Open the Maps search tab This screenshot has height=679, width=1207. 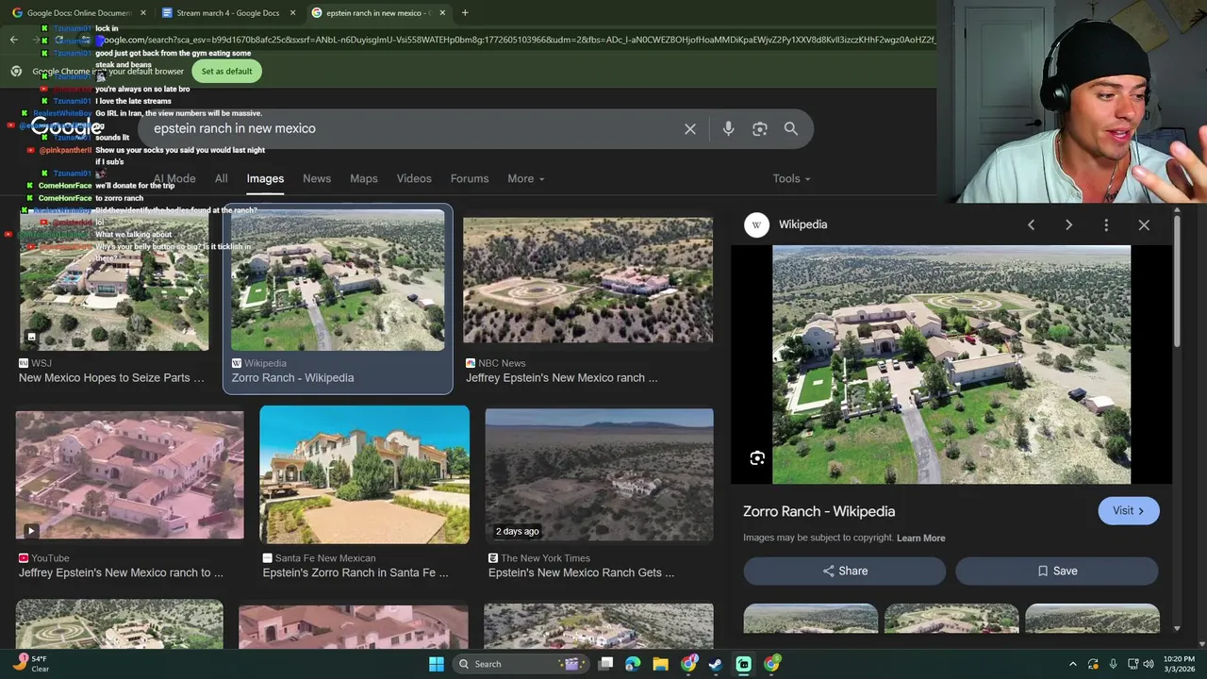tap(364, 178)
